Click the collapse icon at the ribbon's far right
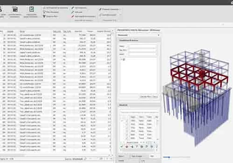Viewport: 233px width, 163px height. 223,24
